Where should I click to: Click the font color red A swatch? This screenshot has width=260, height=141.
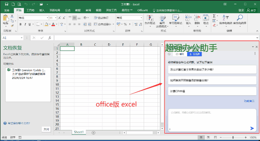pos(53,24)
